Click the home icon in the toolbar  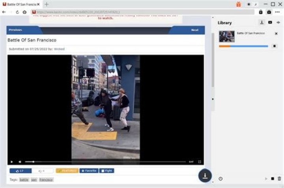[24, 12]
